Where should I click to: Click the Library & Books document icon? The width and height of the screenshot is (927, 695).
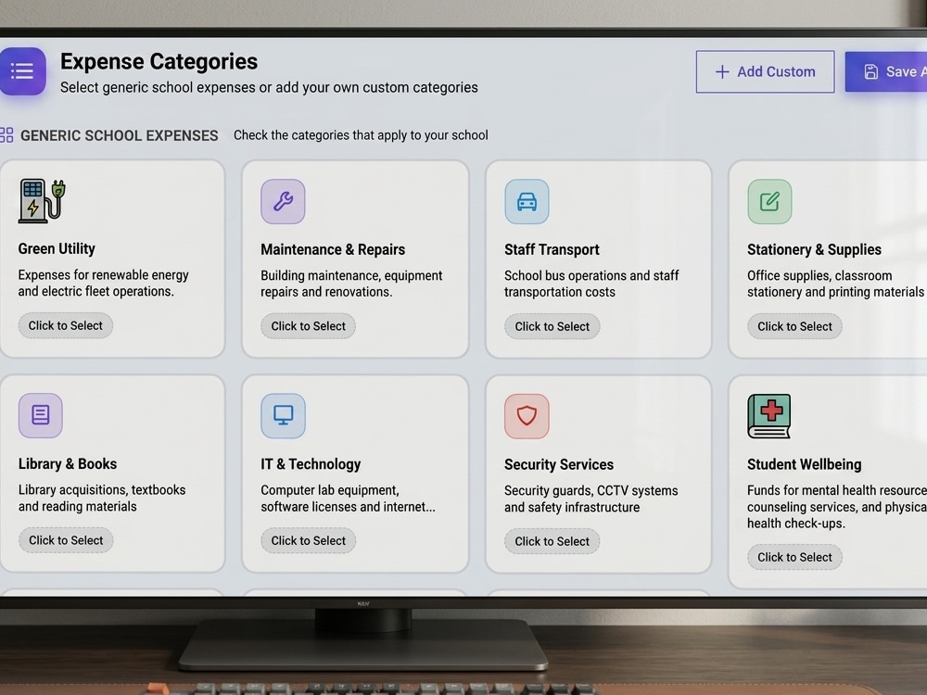point(40,415)
